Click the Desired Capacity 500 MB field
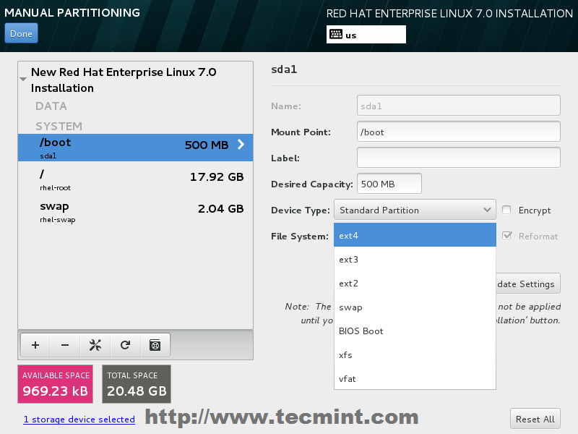This screenshot has width=578, height=434. coord(389,184)
